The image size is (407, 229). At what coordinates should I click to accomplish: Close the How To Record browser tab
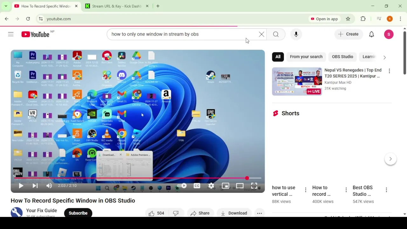pos(76,6)
